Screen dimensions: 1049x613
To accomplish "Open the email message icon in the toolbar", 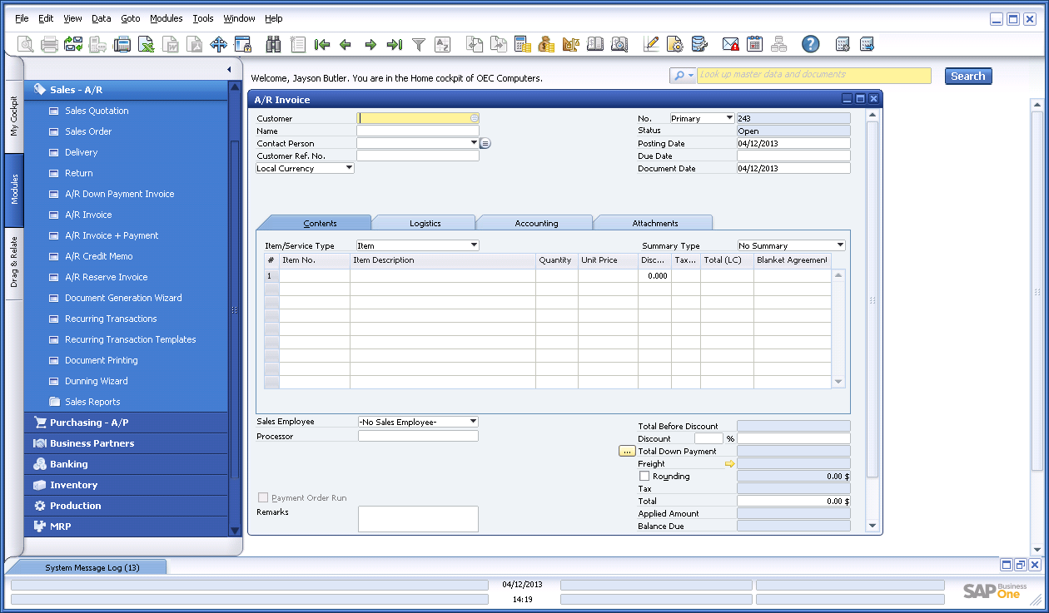I will pos(731,44).
